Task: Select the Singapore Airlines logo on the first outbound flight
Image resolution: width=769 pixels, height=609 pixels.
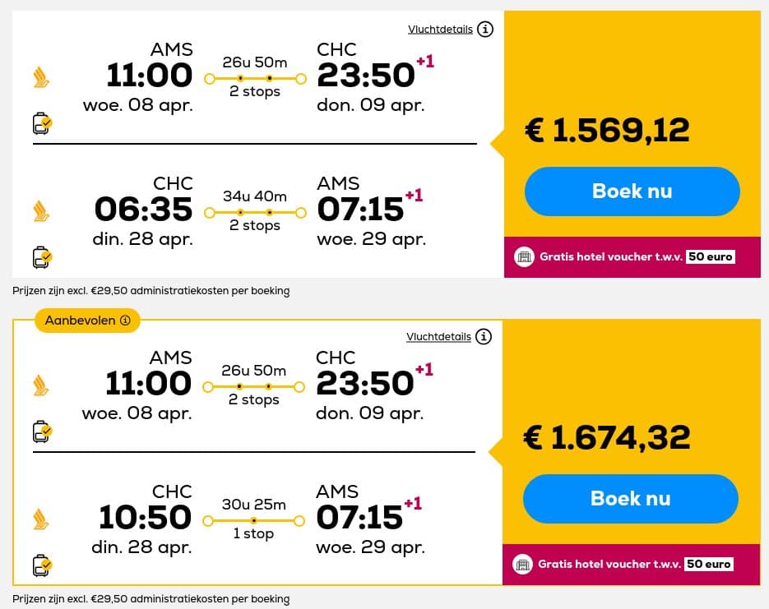Action: (x=39, y=76)
